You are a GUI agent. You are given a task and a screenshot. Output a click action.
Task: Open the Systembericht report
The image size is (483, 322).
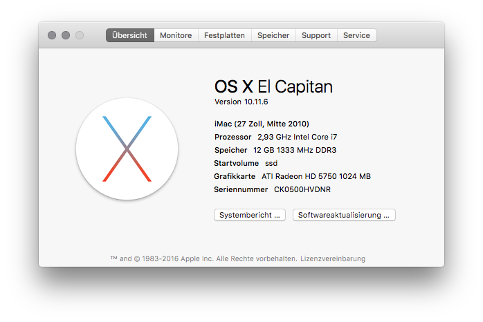pyautogui.click(x=249, y=215)
